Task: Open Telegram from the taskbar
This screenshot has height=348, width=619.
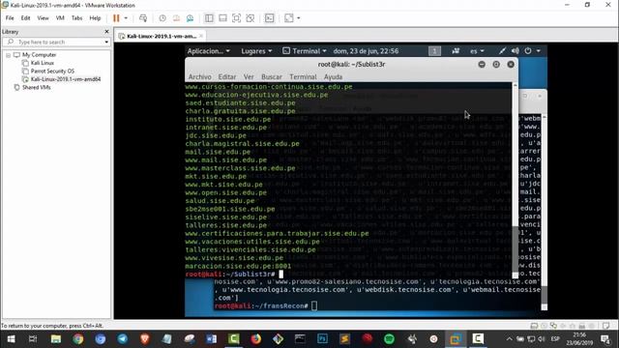Action: coord(123,339)
